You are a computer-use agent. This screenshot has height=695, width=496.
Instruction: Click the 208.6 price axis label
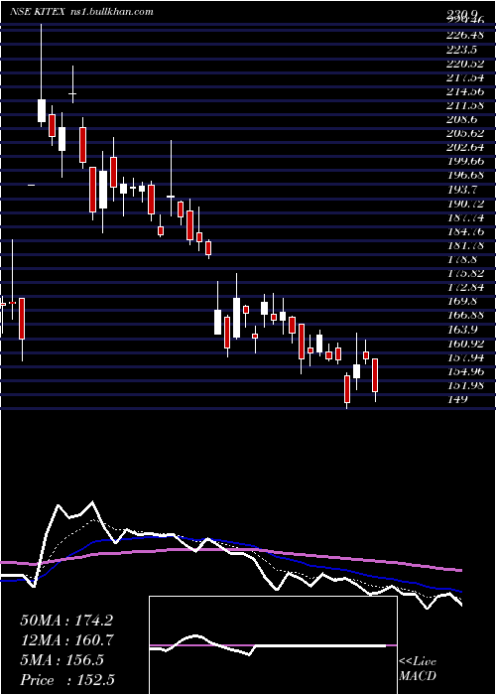461,120
